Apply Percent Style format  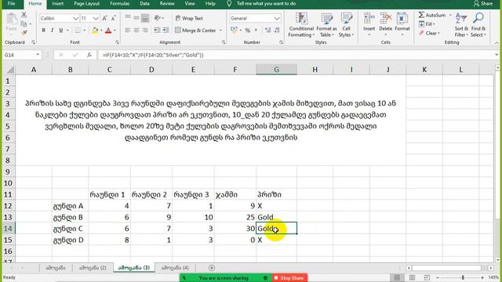pyautogui.click(x=248, y=30)
